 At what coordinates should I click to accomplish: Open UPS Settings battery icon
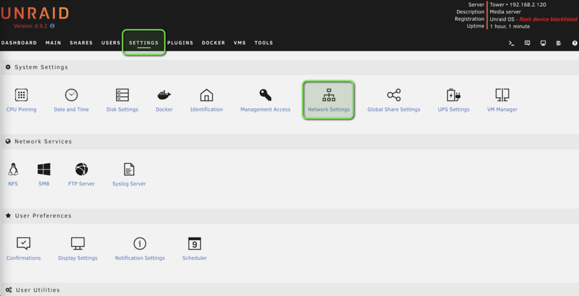point(453,95)
